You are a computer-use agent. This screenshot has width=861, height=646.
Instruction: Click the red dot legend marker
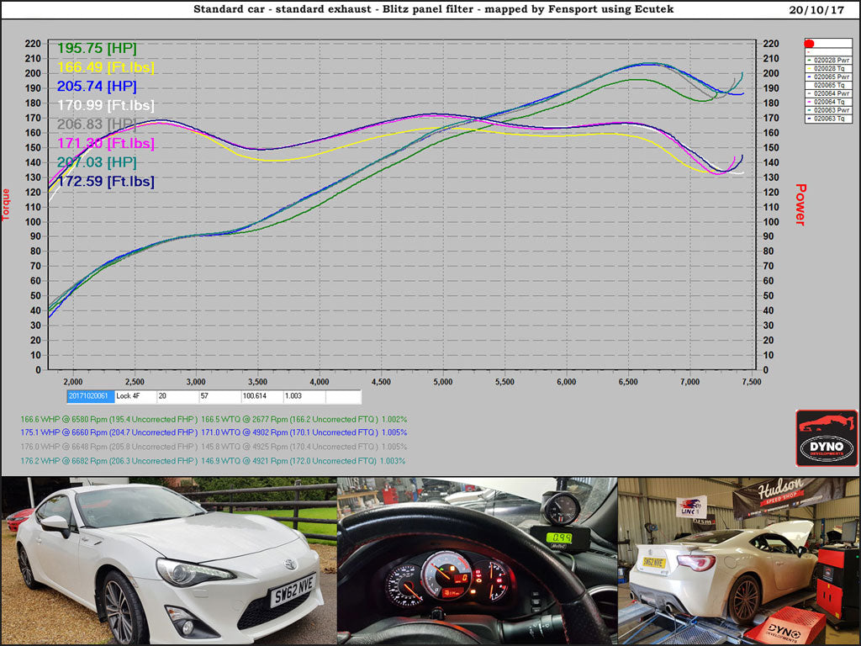[809, 43]
